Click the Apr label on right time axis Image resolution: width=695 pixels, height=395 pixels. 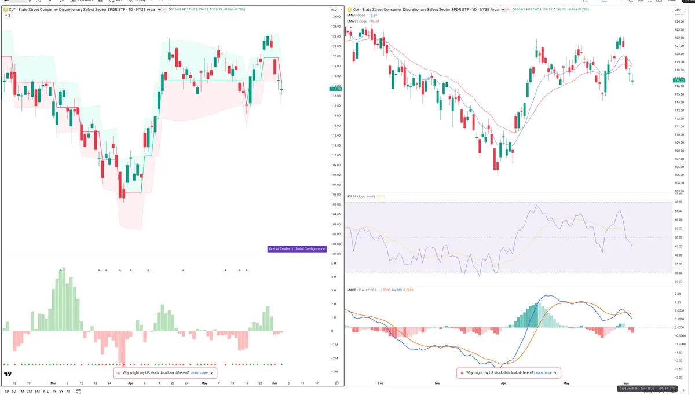coord(503,383)
